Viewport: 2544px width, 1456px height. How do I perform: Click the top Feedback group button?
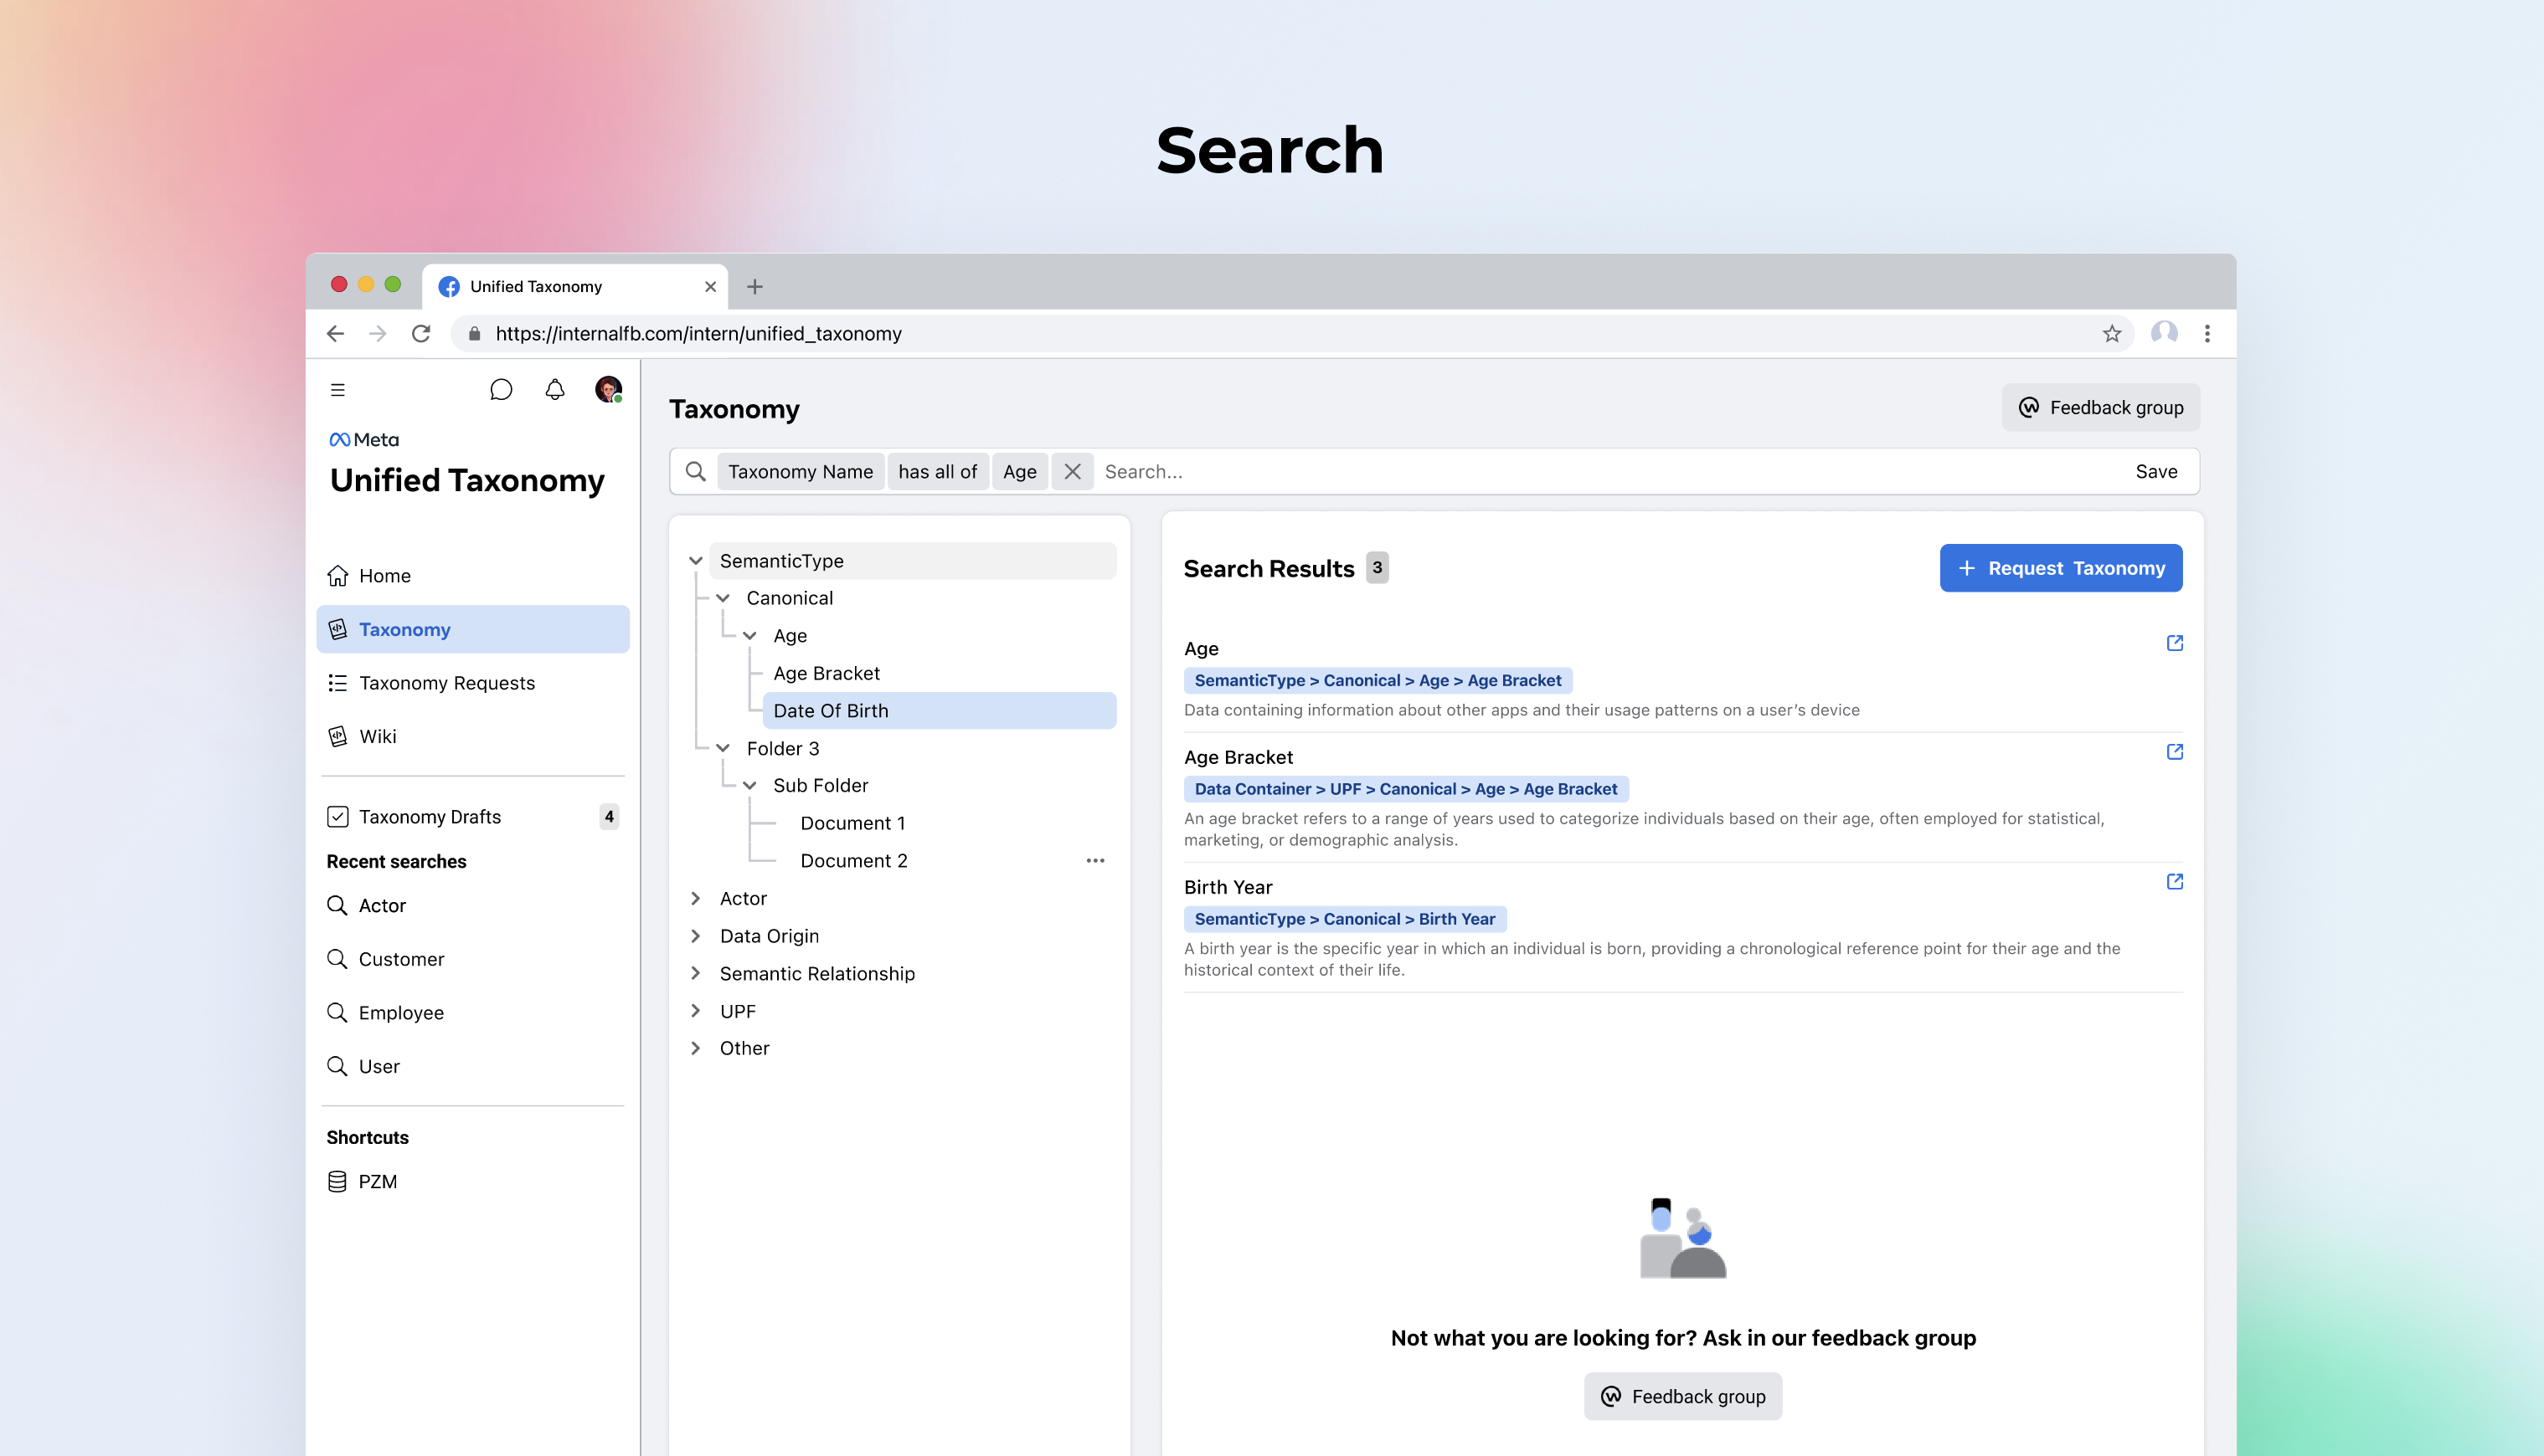2100,408
